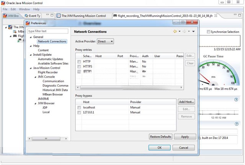Image resolution: width=245 pixels, height=165 pixels.
Task: Open the File menu
Action: click(x=5, y=9)
